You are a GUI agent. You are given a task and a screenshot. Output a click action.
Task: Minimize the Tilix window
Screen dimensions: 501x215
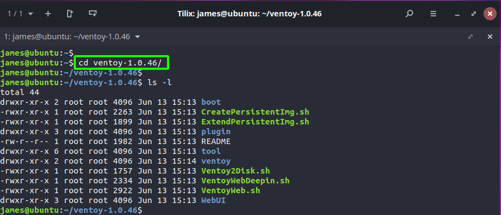click(457, 14)
